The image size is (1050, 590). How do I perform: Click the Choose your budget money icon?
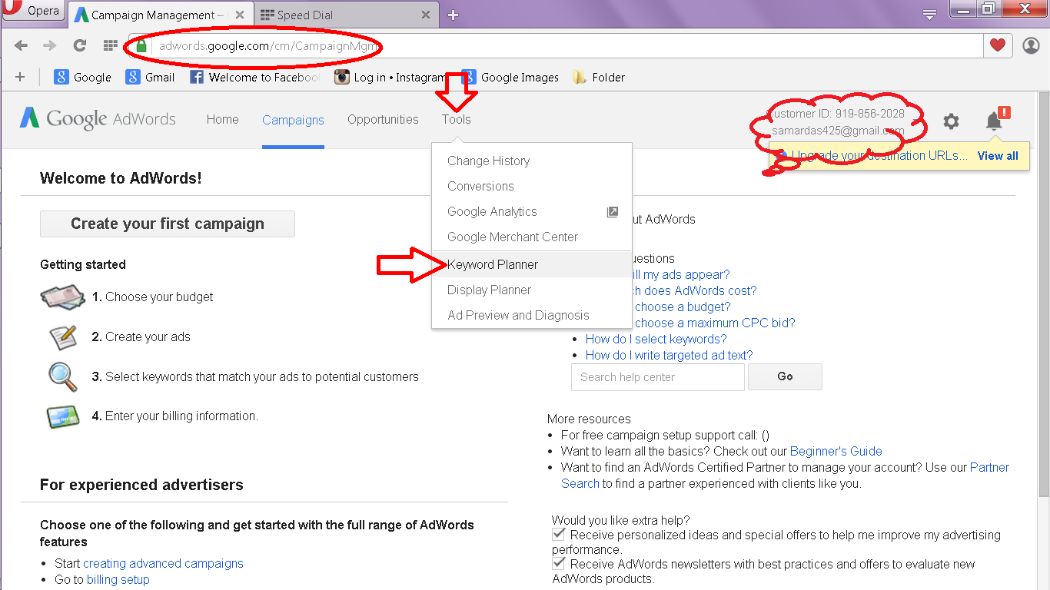(x=62, y=297)
